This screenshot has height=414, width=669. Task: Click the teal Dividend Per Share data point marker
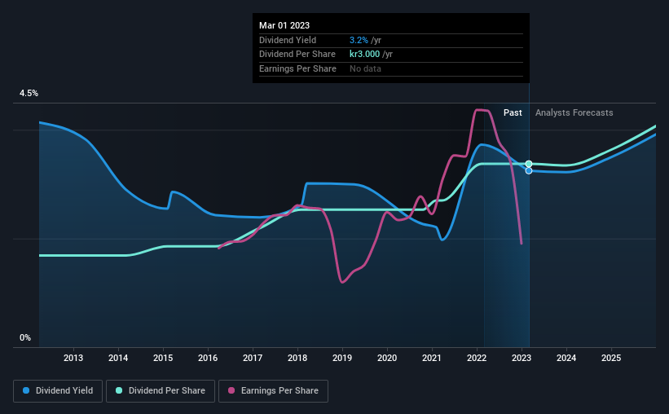(529, 164)
